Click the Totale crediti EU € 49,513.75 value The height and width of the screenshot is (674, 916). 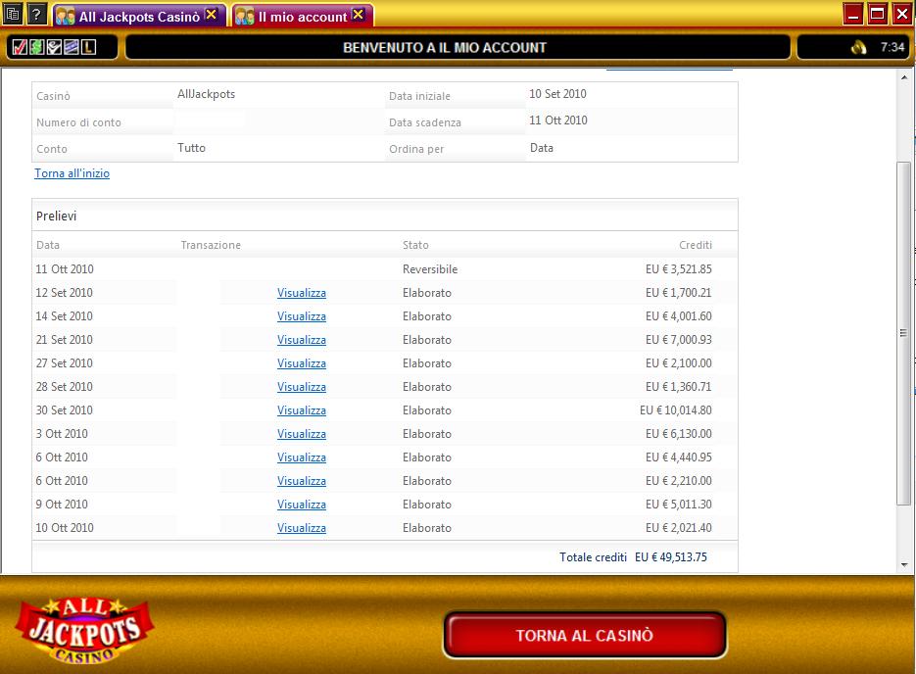coord(671,557)
